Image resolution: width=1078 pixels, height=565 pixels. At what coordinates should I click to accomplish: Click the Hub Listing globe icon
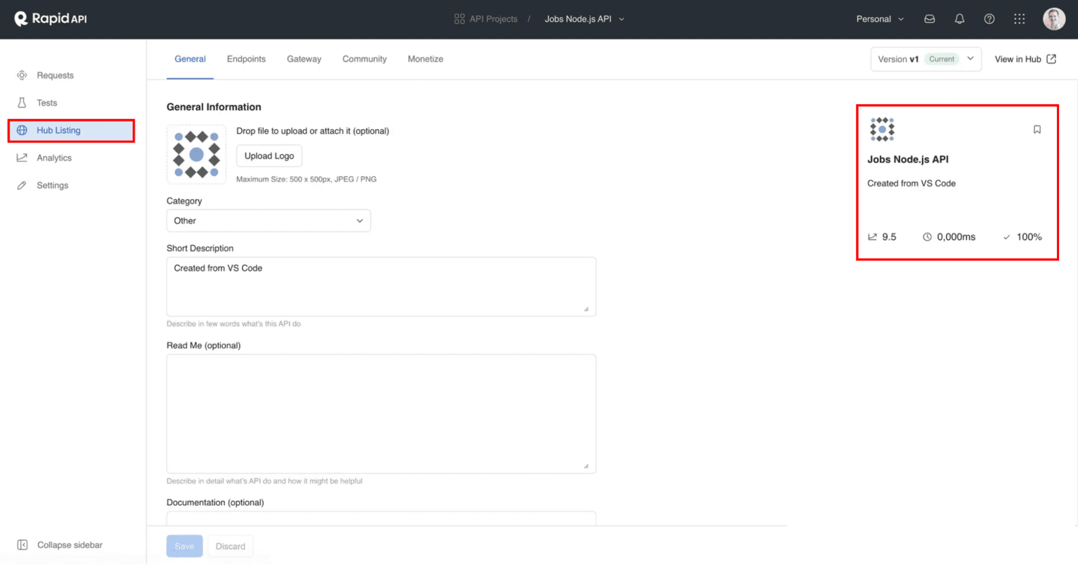click(x=22, y=130)
